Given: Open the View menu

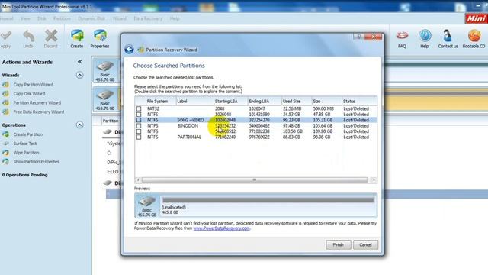Looking at the screenshot, I should [x=25, y=18].
